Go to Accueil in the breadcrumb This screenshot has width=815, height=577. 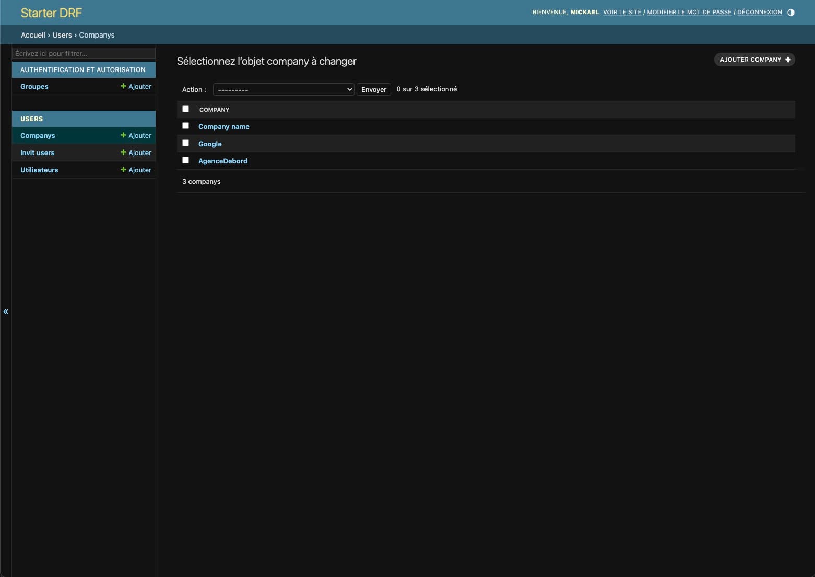click(x=33, y=35)
